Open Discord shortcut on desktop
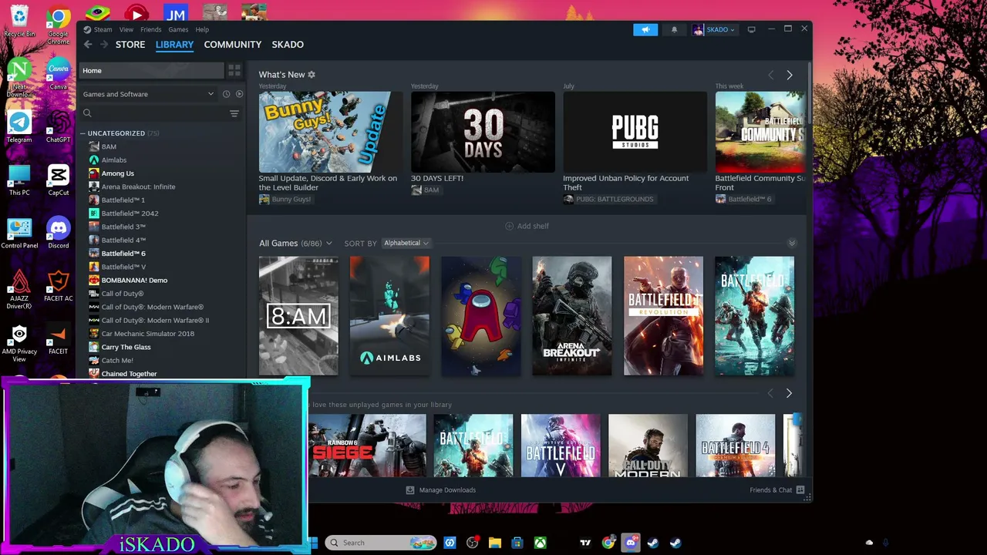Image resolution: width=987 pixels, height=555 pixels. (58, 233)
